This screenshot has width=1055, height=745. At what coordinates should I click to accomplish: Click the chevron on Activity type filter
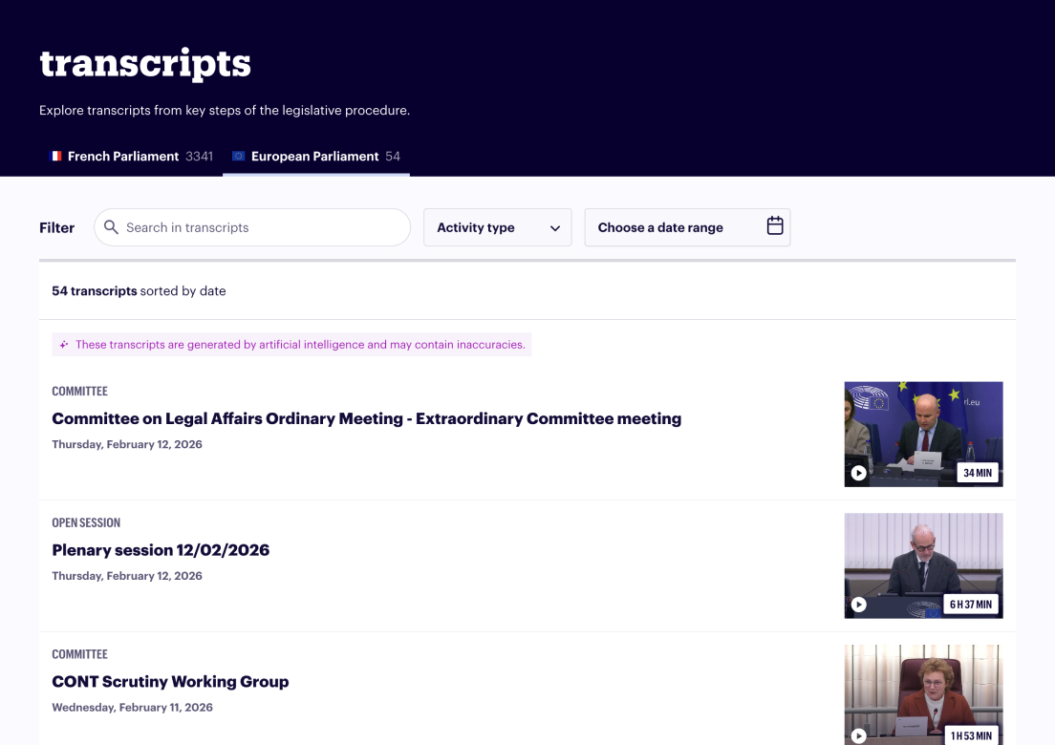tap(553, 228)
